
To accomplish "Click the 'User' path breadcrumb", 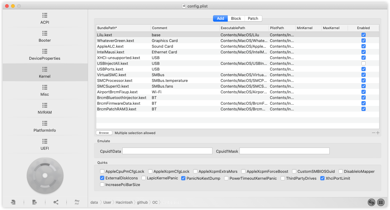I will [107, 202].
